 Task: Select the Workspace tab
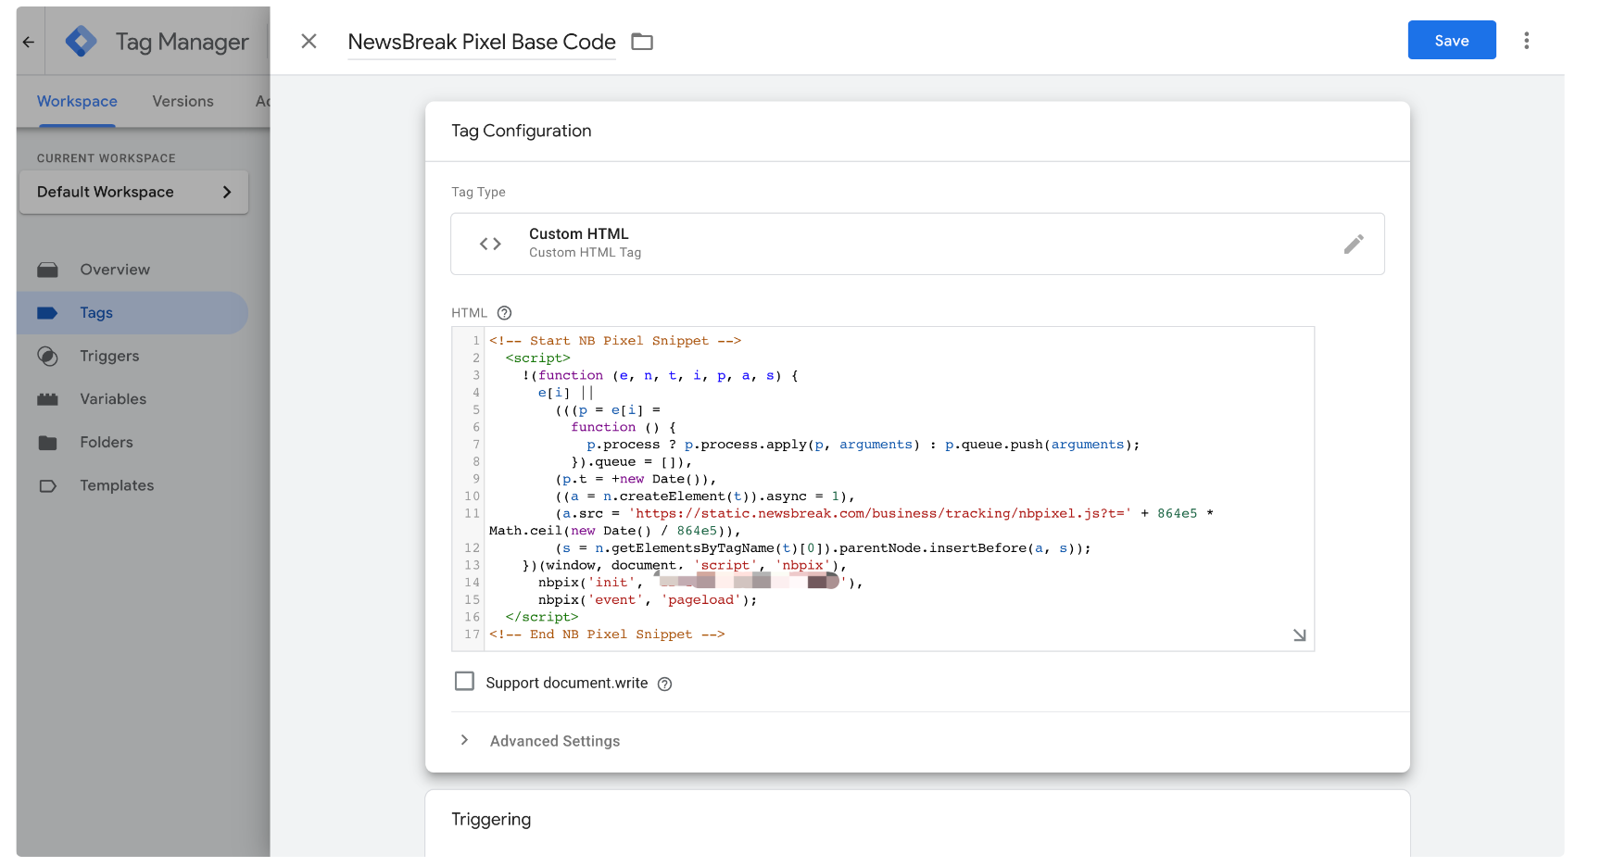(77, 101)
